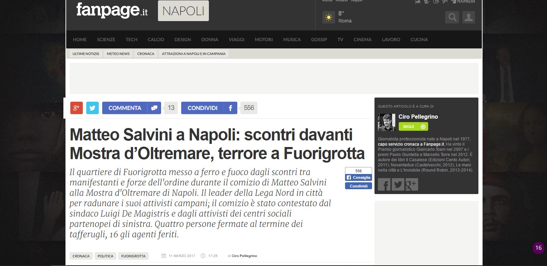The image size is (547, 266).
Task: Click the comment bubble icon beside COMMENTA
Action: click(154, 108)
